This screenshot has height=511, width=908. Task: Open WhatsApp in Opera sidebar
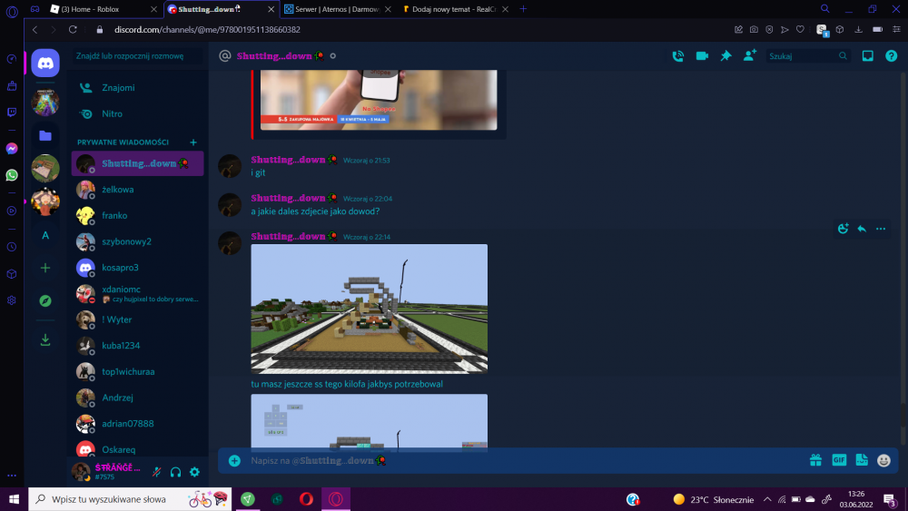pyautogui.click(x=12, y=175)
